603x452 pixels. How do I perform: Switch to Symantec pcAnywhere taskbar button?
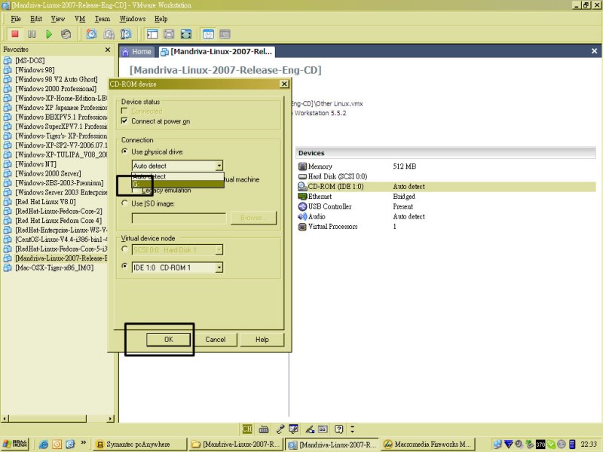point(140,444)
